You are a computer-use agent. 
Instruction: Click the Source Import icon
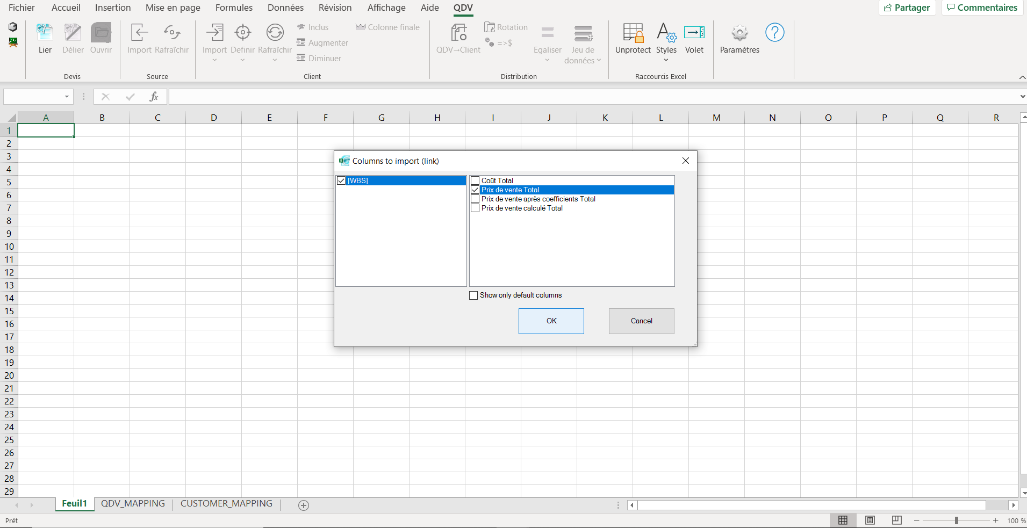pyautogui.click(x=139, y=33)
